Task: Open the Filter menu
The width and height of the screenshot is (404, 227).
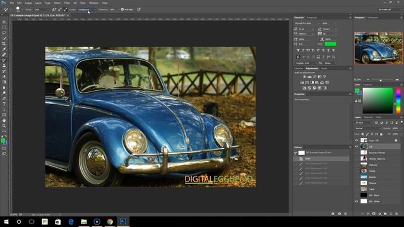Action: coord(67,3)
